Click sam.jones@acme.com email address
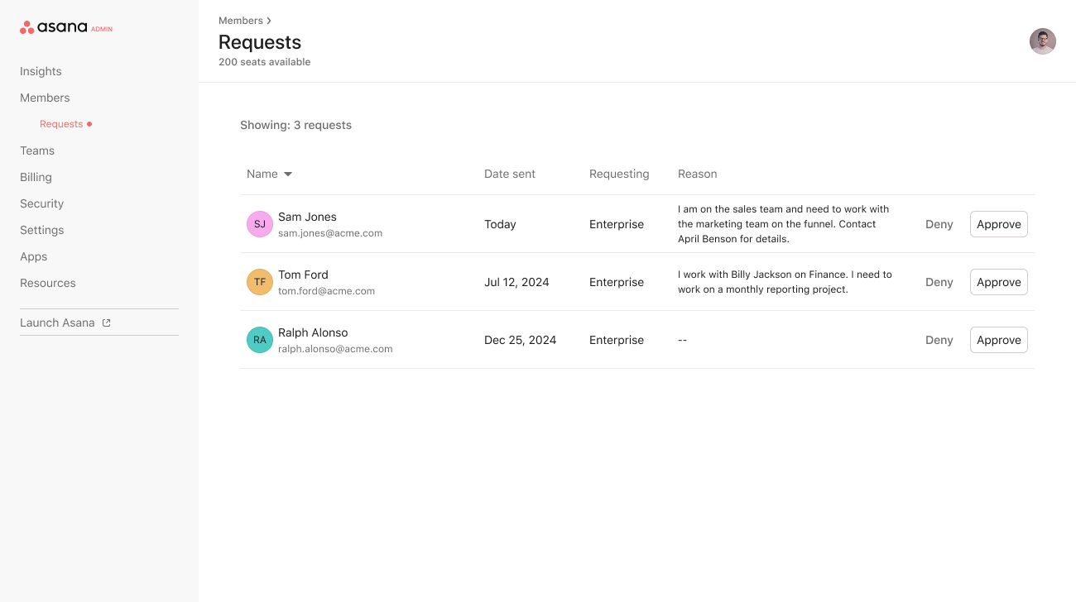Viewport: 1076px width, 602px height. (330, 233)
